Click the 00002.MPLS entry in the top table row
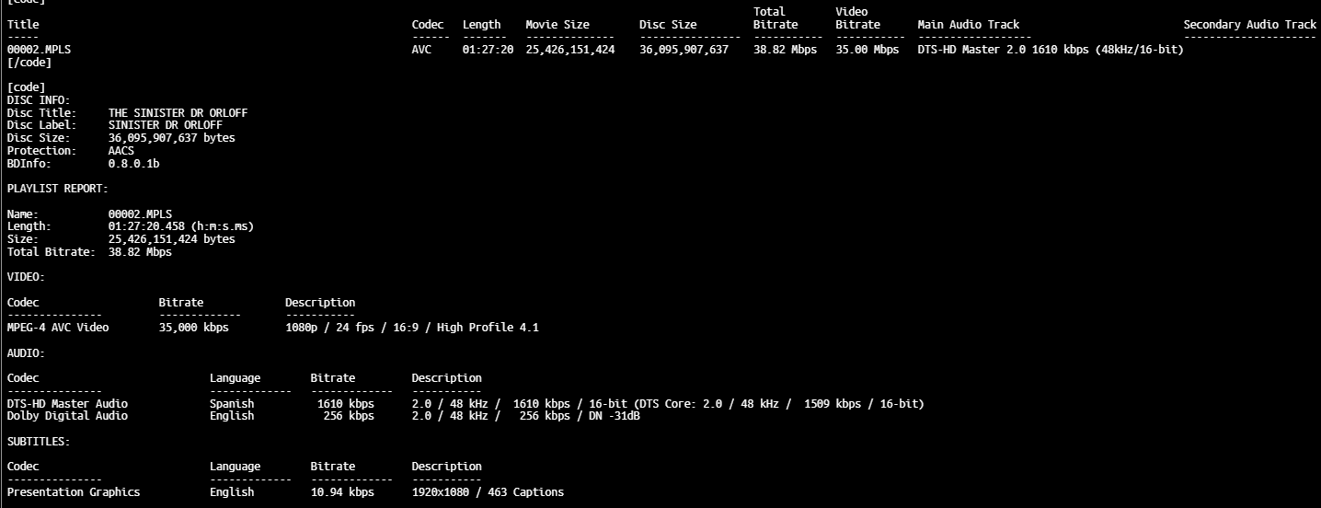Image resolution: width=1321 pixels, height=508 pixels. (38, 50)
